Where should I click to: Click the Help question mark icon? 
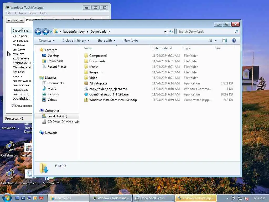(234, 41)
